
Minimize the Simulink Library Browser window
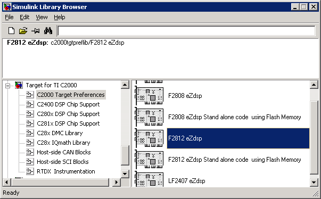coord(295,7)
